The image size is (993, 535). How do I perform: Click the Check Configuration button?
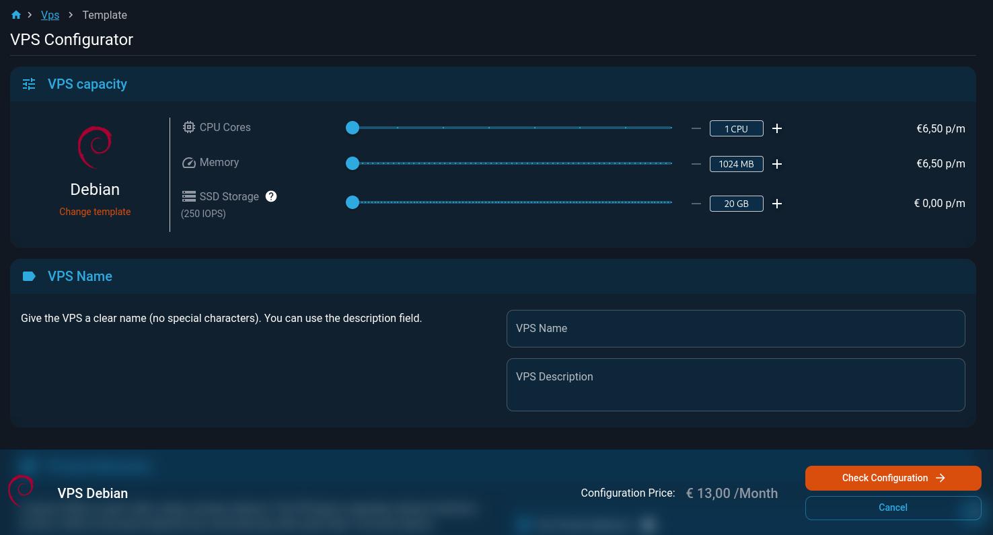click(893, 478)
